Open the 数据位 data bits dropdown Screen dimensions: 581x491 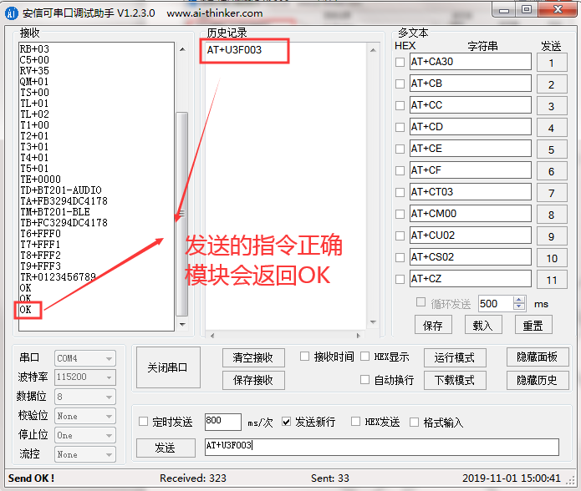pos(85,397)
